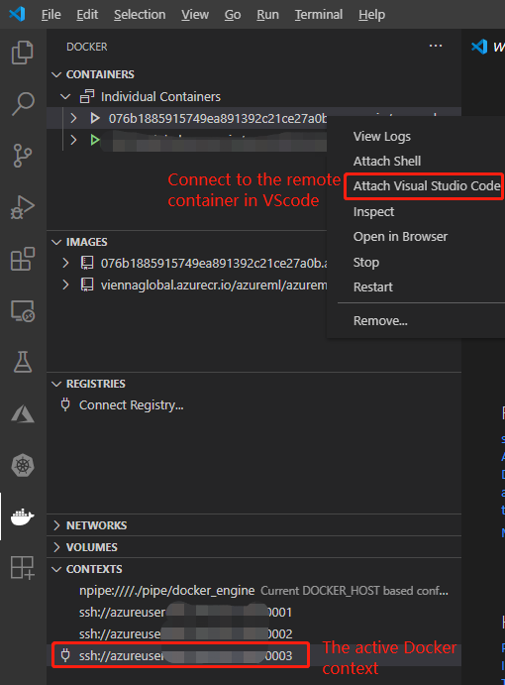This screenshot has height=685, width=505.
Task: Click the Connect Registry... link
Action: (131, 405)
